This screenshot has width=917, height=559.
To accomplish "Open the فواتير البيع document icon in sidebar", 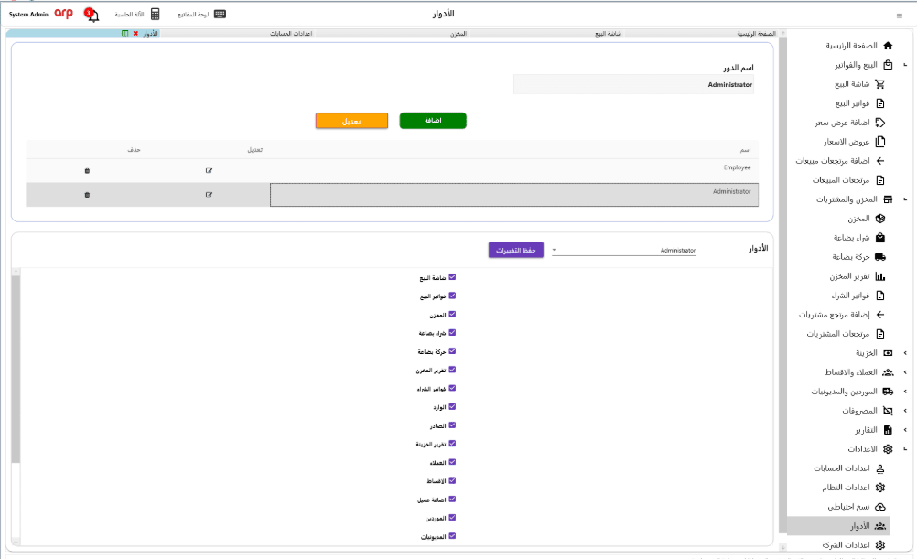I will point(880,103).
